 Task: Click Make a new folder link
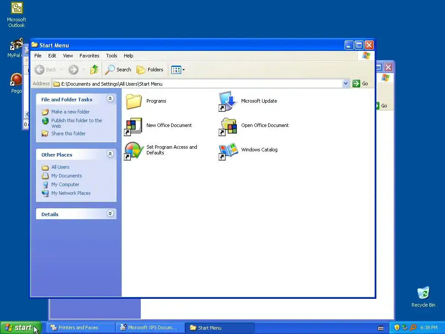click(70, 112)
